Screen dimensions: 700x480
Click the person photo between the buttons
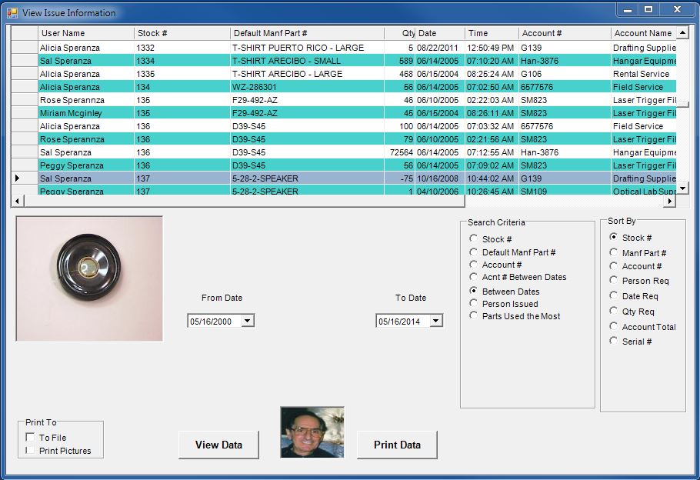point(312,432)
